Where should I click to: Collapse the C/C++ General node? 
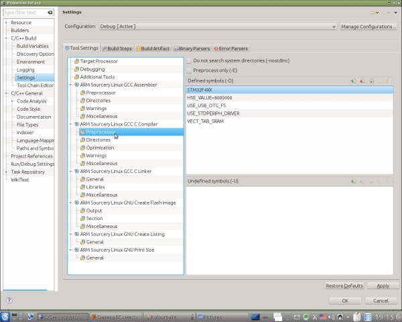7,93
